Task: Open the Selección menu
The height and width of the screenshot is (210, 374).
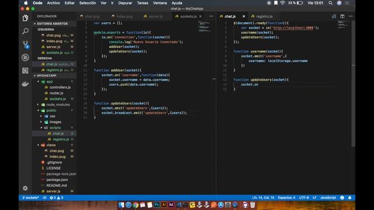Action: [88, 3]
